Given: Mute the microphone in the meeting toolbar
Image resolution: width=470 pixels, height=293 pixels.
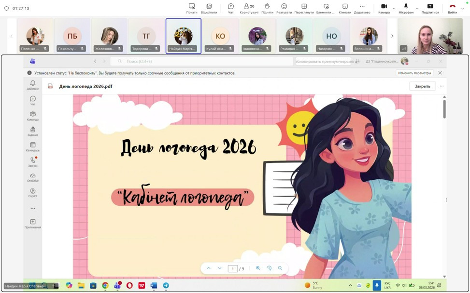Looking at the screenshot, I should [406, 7].
